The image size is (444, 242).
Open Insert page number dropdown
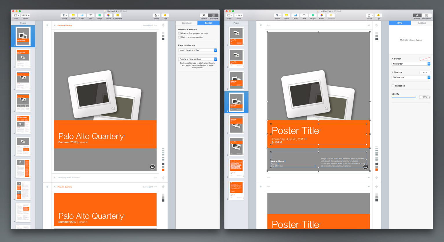pos(197,50)
